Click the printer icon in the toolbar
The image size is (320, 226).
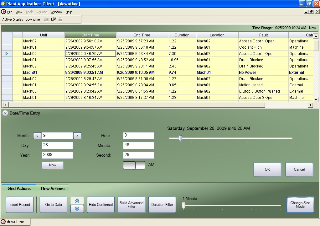46,19
